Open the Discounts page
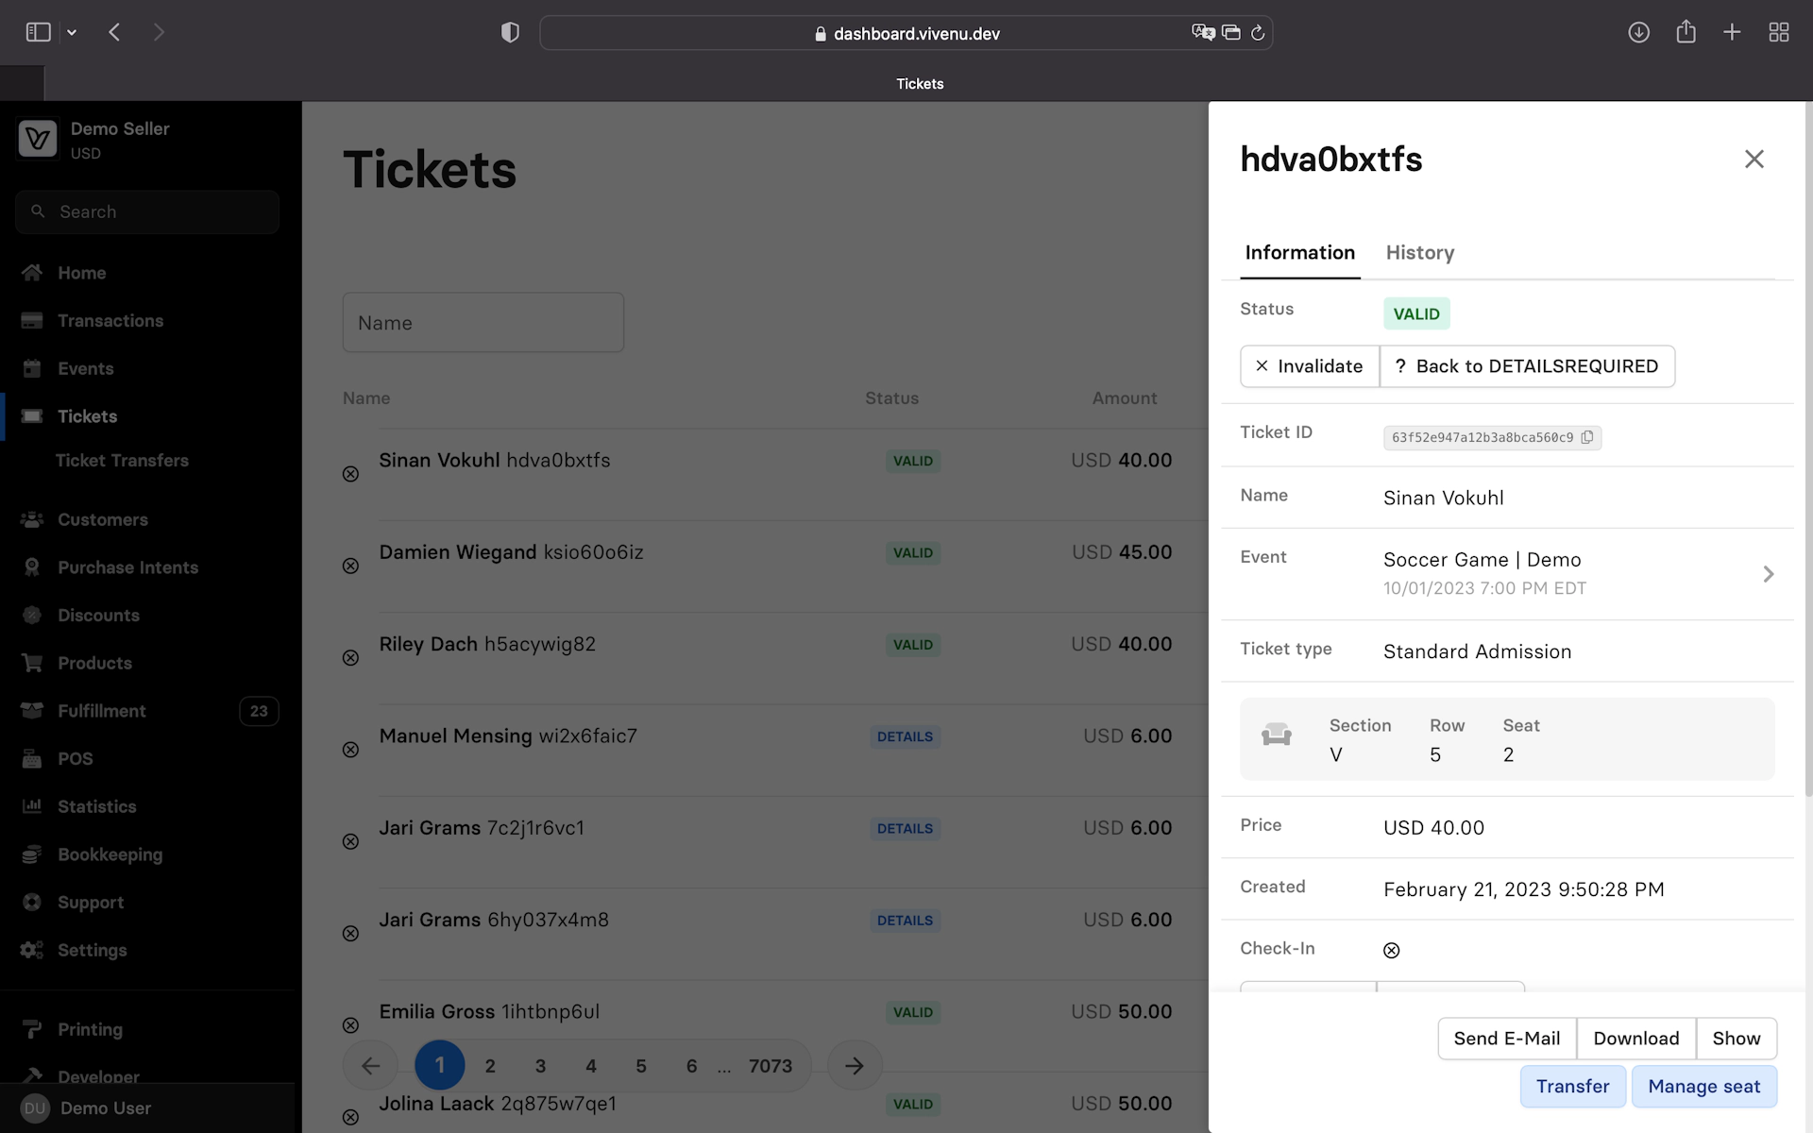The image size is (1813, 1133). click(98, 616)
